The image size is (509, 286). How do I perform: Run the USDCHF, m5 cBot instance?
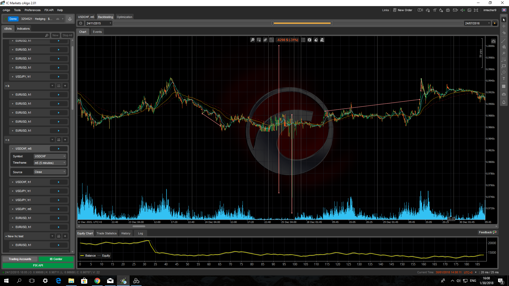(x=59, y=149)
